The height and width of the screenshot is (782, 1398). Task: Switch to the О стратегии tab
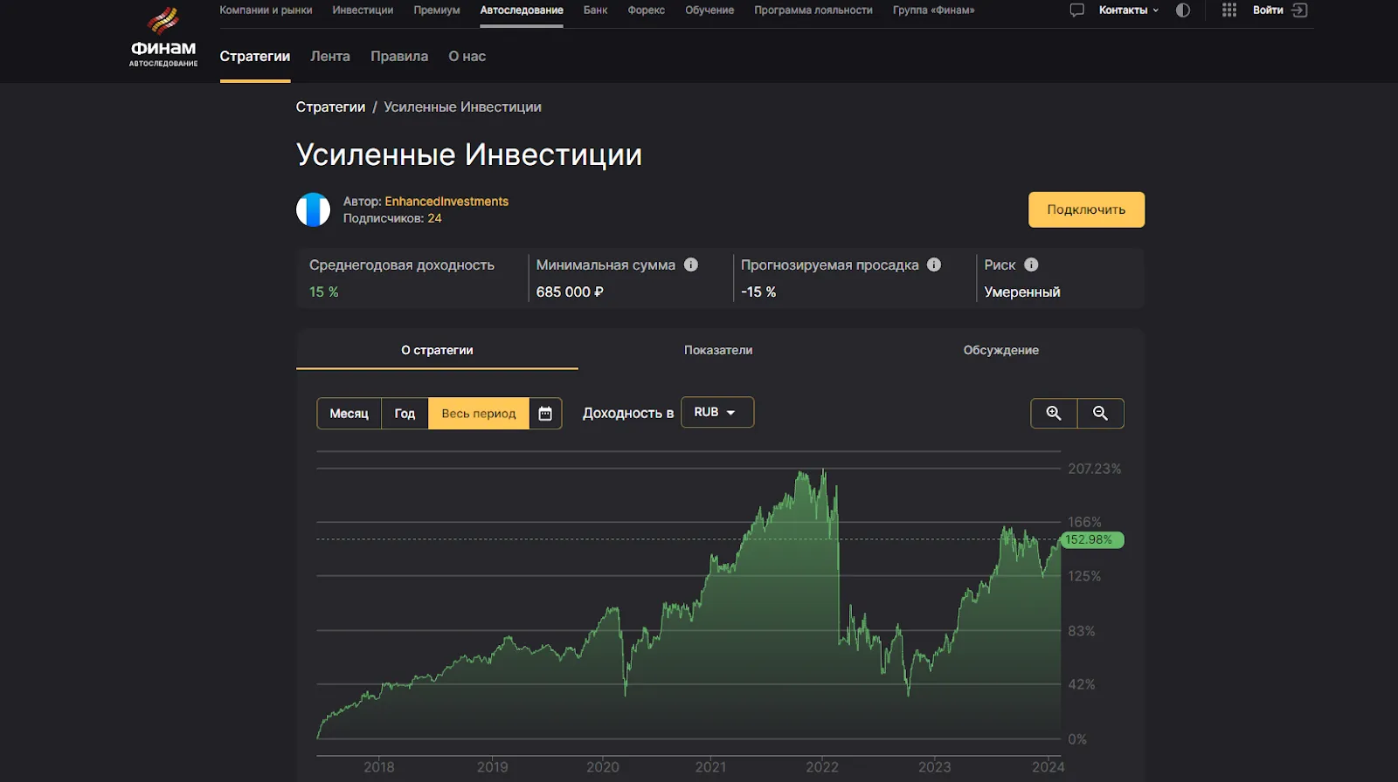(437, 350)
